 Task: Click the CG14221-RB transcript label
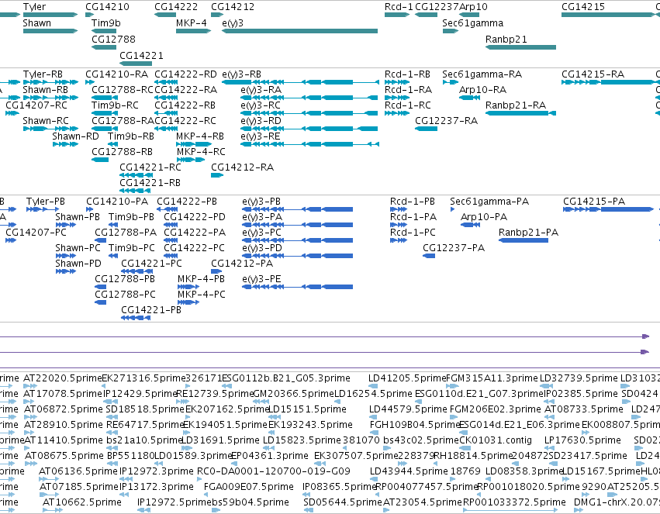point(150,182)
